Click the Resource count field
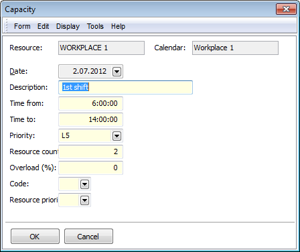This screenshot has width=300, height=252. coord(90,151)
